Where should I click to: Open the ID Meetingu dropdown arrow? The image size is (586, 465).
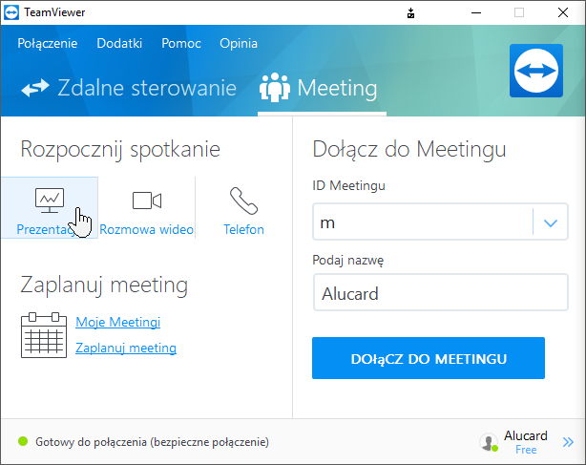coord(550,222)
